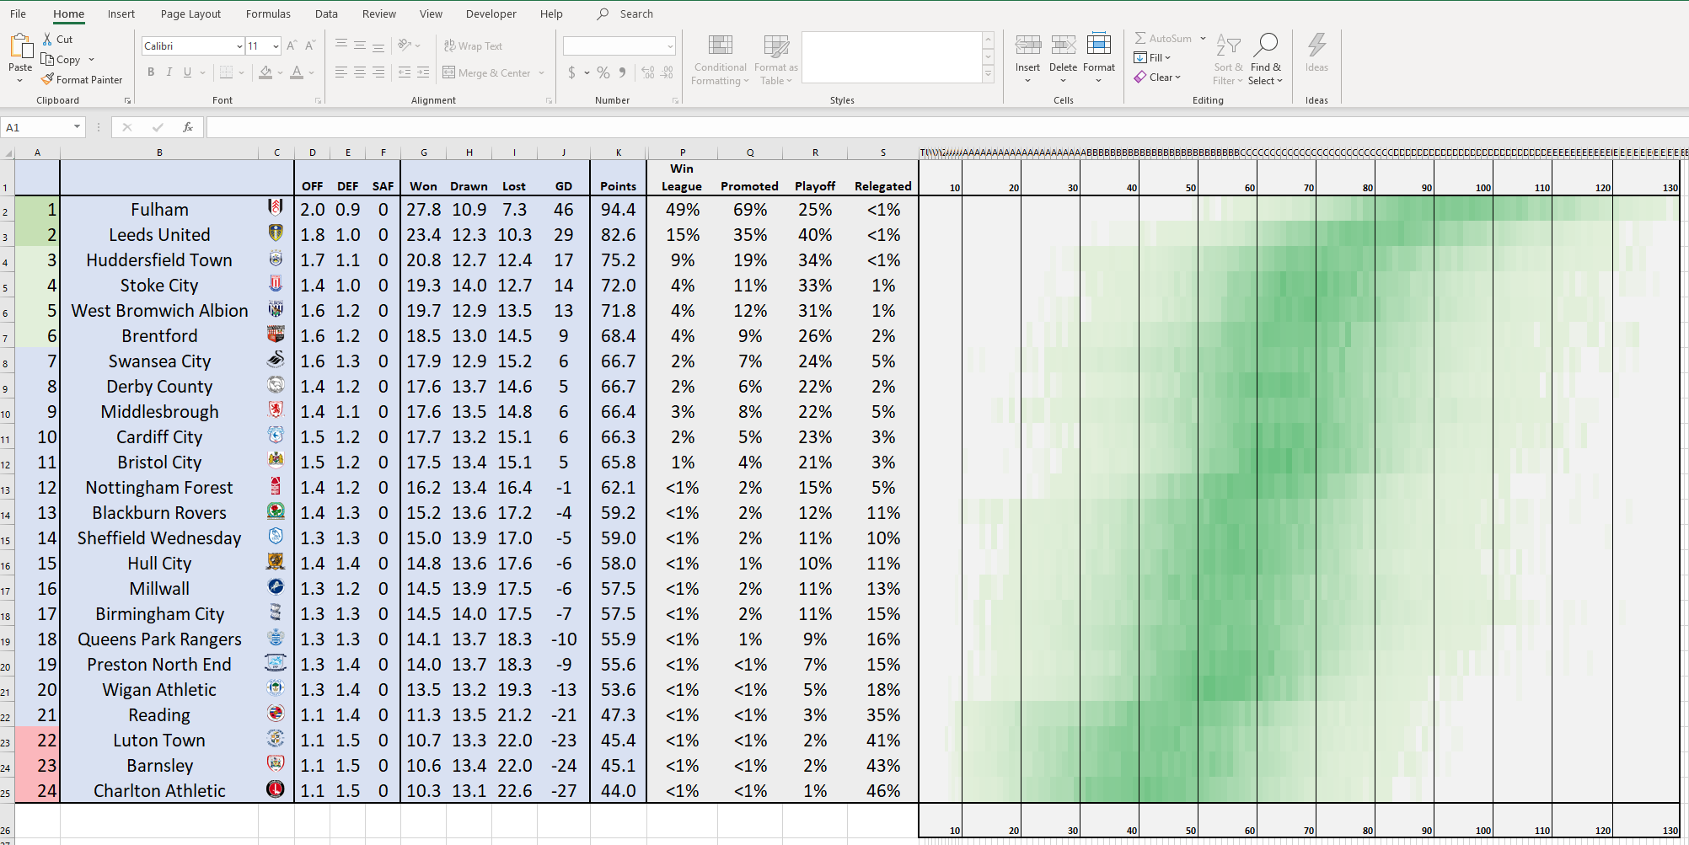The width and height of the screenshot is (1689, 845).
Task: Expand the cell Styles gallery
Action: (x=988, y=75)
